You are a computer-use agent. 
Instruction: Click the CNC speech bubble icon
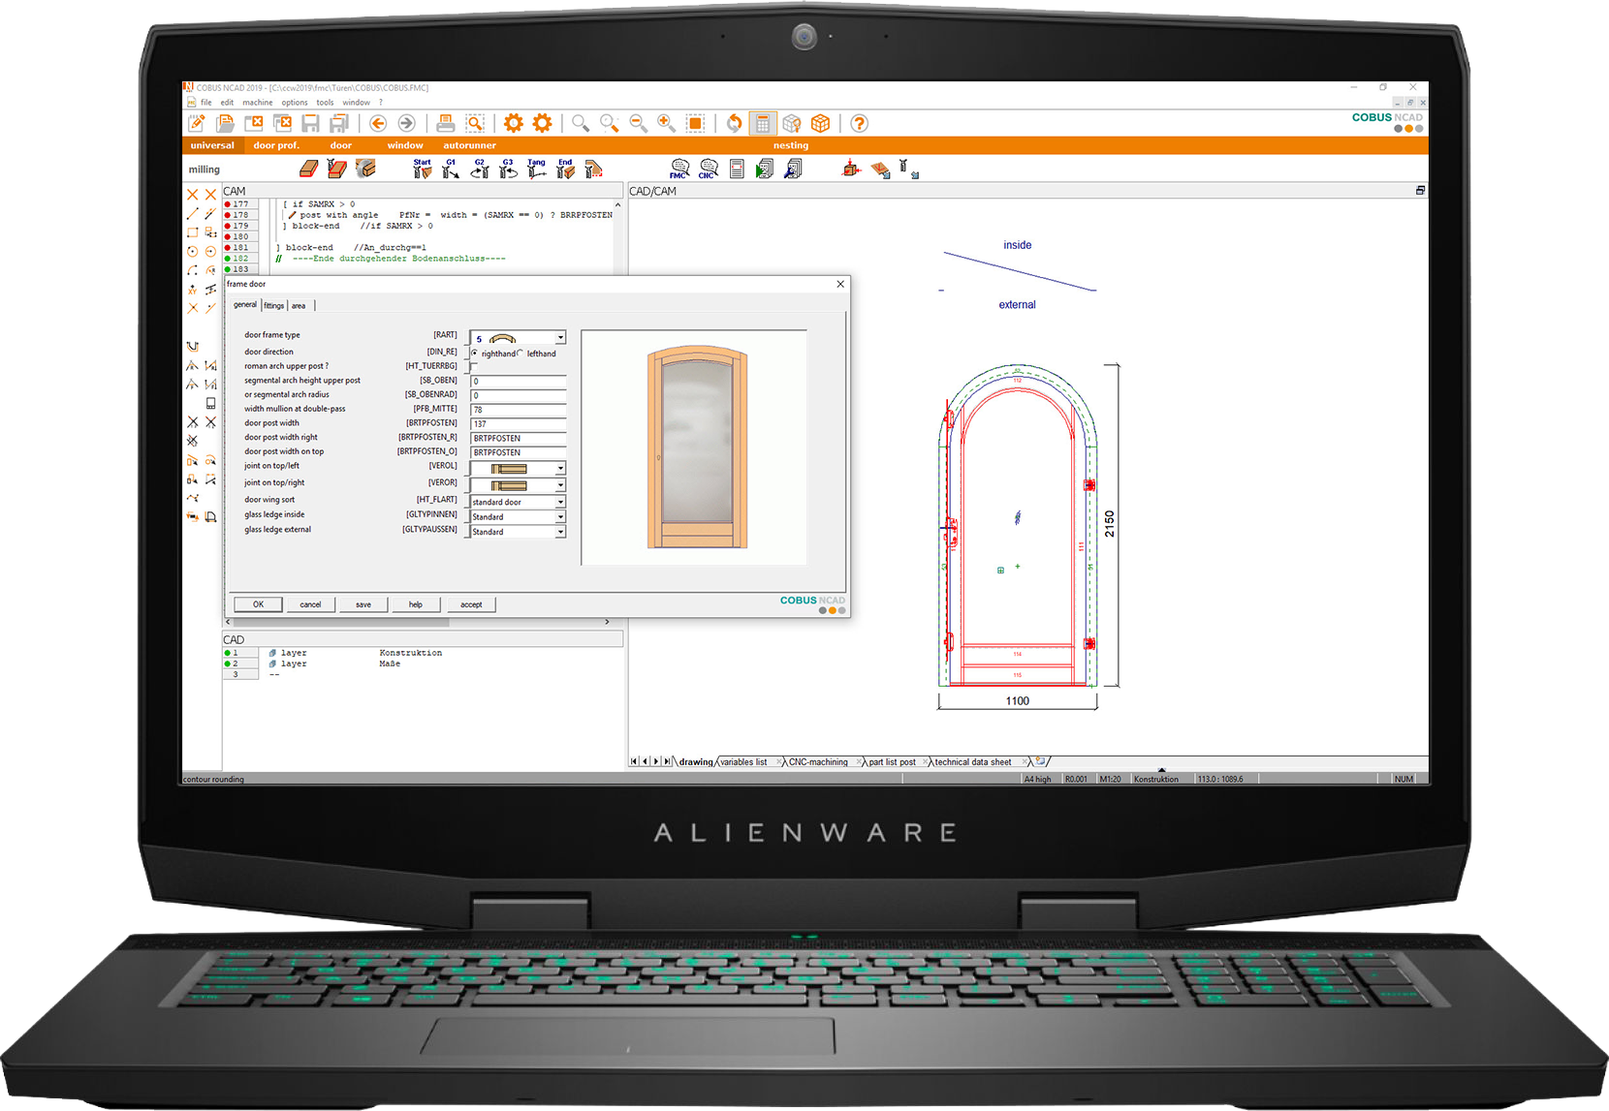pyautogui.click(x=709, y=170)
